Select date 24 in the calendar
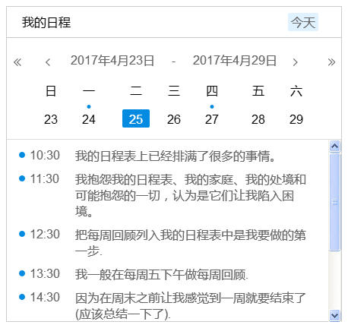The height and width of the screenshot is (328, 348). pyautogui.click(x=89, y=119)
